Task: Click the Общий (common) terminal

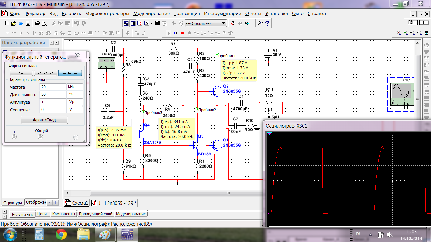Action: click(x=40, y=137)
